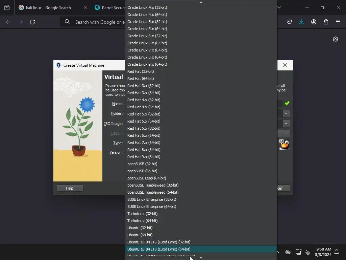Pick Red Hat 4.x (64-bit)

coord(201,107)
